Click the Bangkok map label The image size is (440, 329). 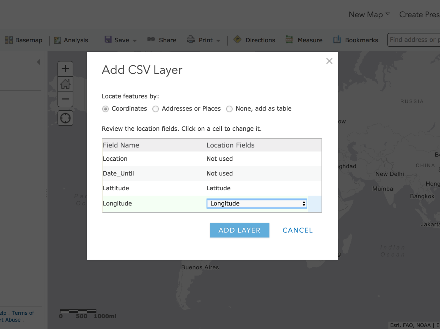pos(422,196)
